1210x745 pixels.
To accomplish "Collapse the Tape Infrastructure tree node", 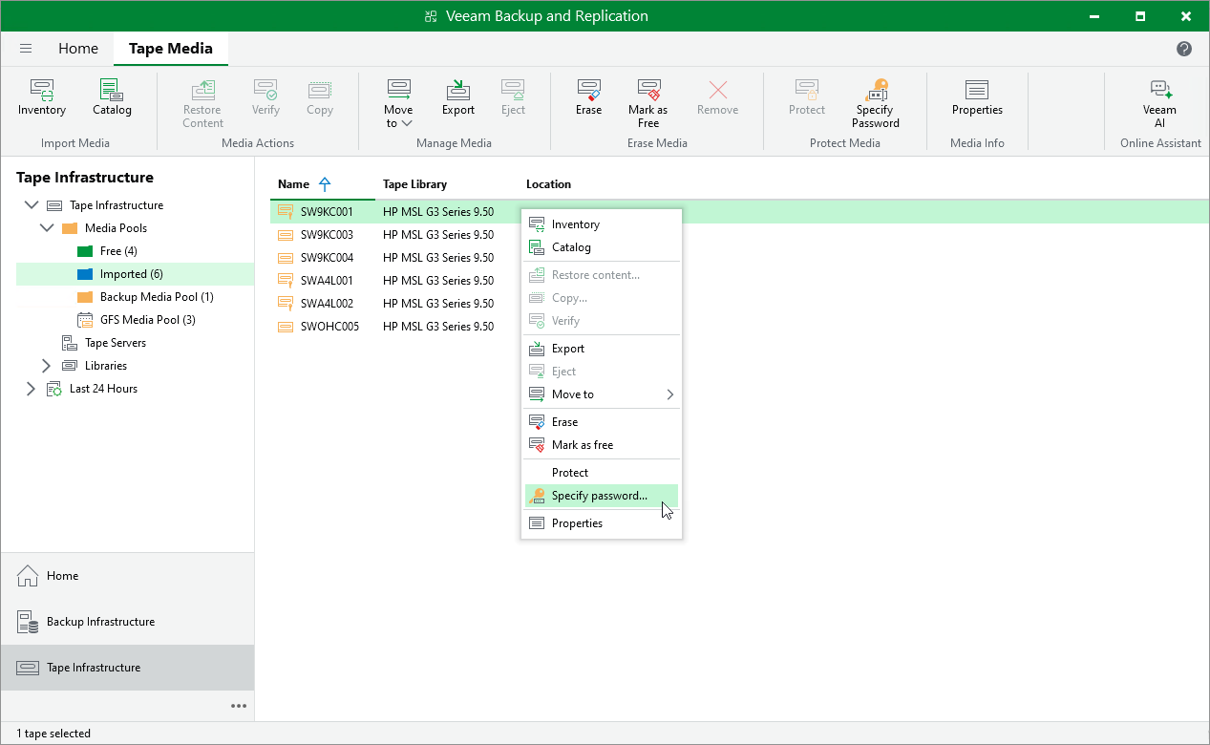I will coord(32,205).
